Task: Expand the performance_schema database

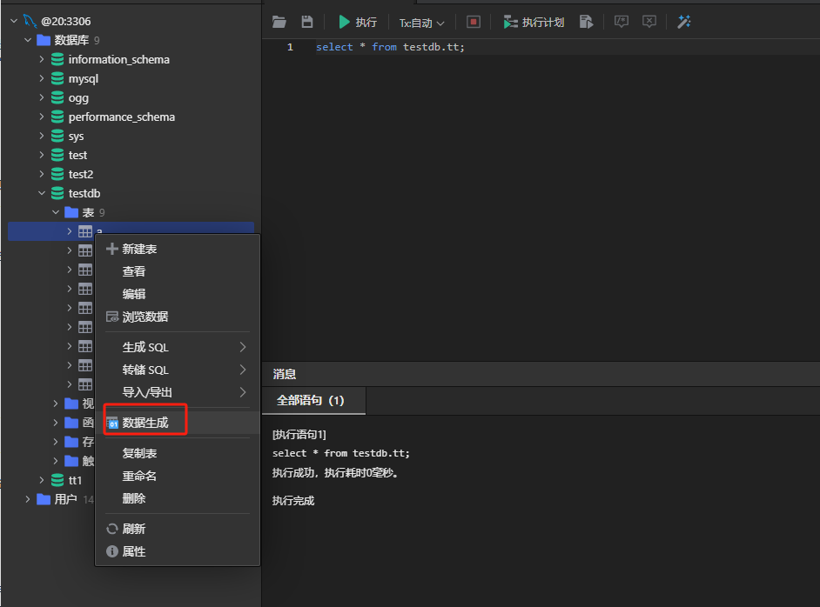Action: coord(42,117)
